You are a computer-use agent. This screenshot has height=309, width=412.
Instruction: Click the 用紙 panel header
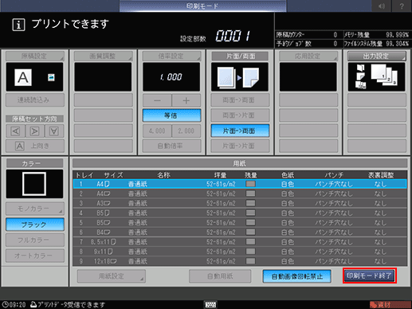pos(240,163)
